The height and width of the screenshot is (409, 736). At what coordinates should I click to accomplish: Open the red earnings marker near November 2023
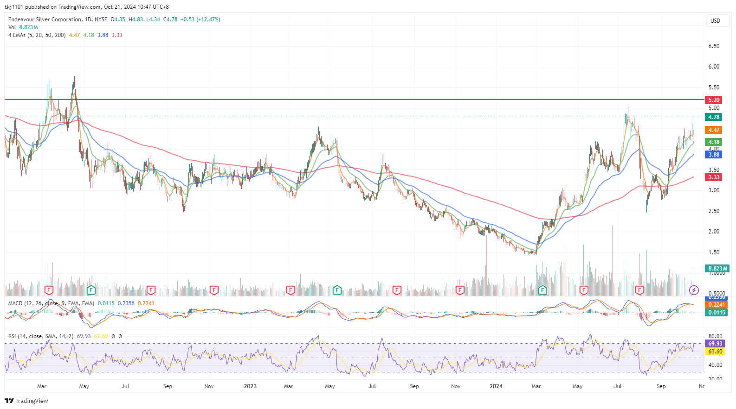point(460,290)
